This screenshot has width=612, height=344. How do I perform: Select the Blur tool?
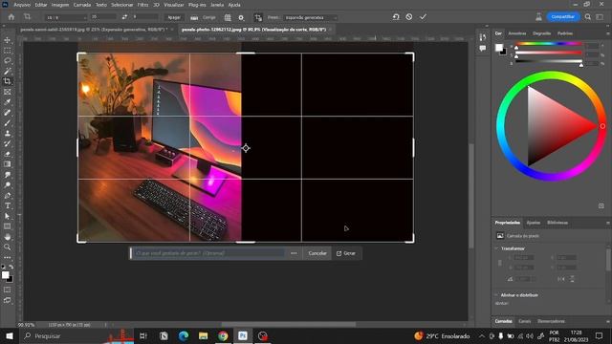tap(8, 175)
